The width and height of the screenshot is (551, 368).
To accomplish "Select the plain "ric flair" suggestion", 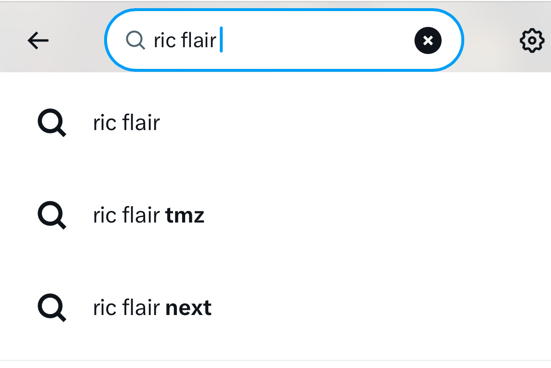I will pos(126,123).
